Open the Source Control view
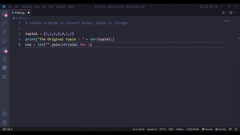The image size is (240, 135). (4, 32)
